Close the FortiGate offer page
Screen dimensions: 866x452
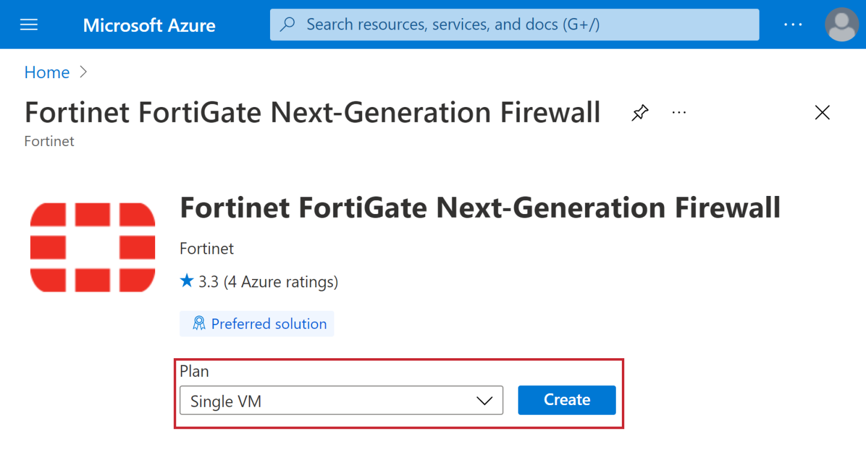coord(822,112)
